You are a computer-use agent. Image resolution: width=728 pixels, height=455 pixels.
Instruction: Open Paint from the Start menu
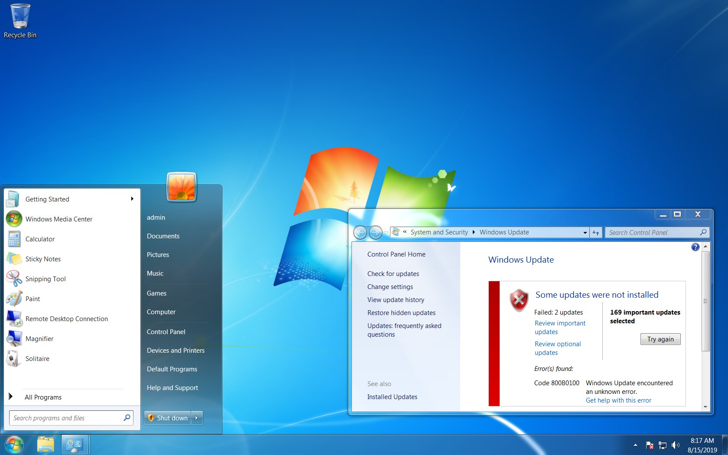coord(33,299)
